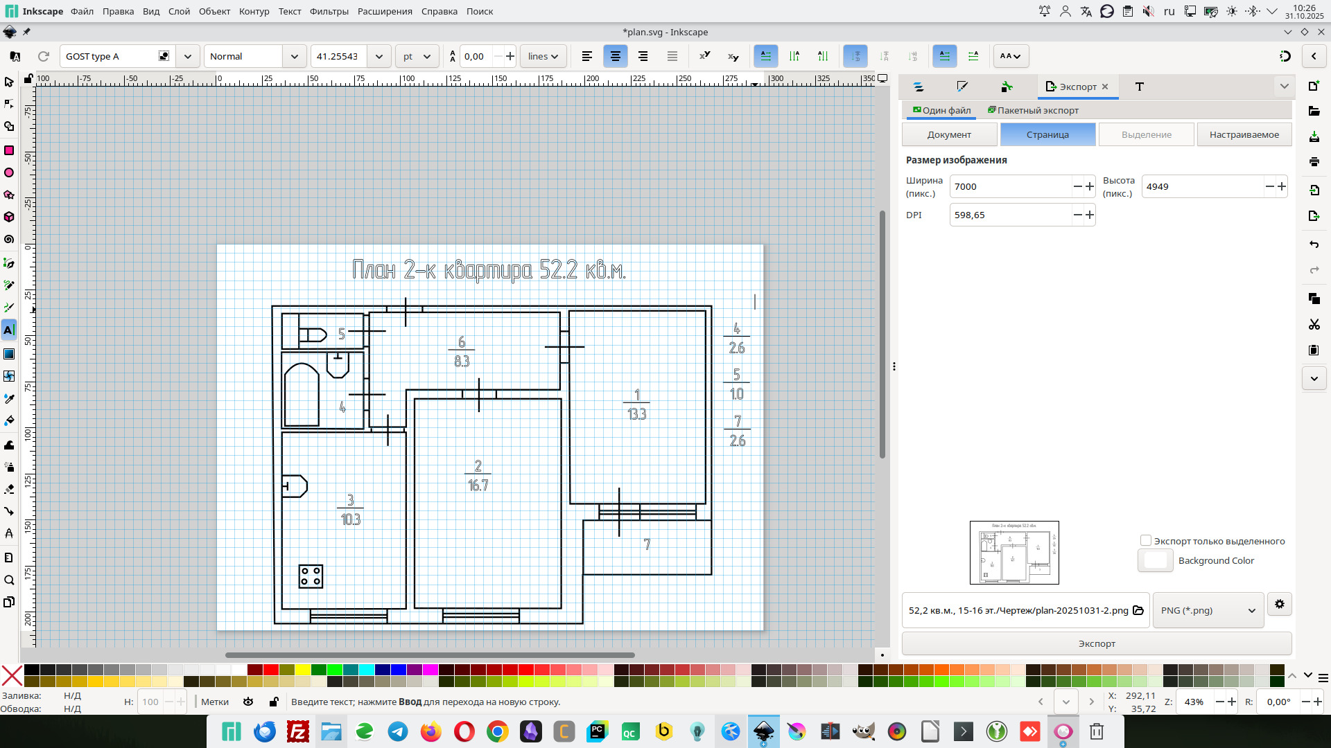The image size is (1331, 748).
Task: Open the GOST type A font dropdown
Action: [188, 56]
